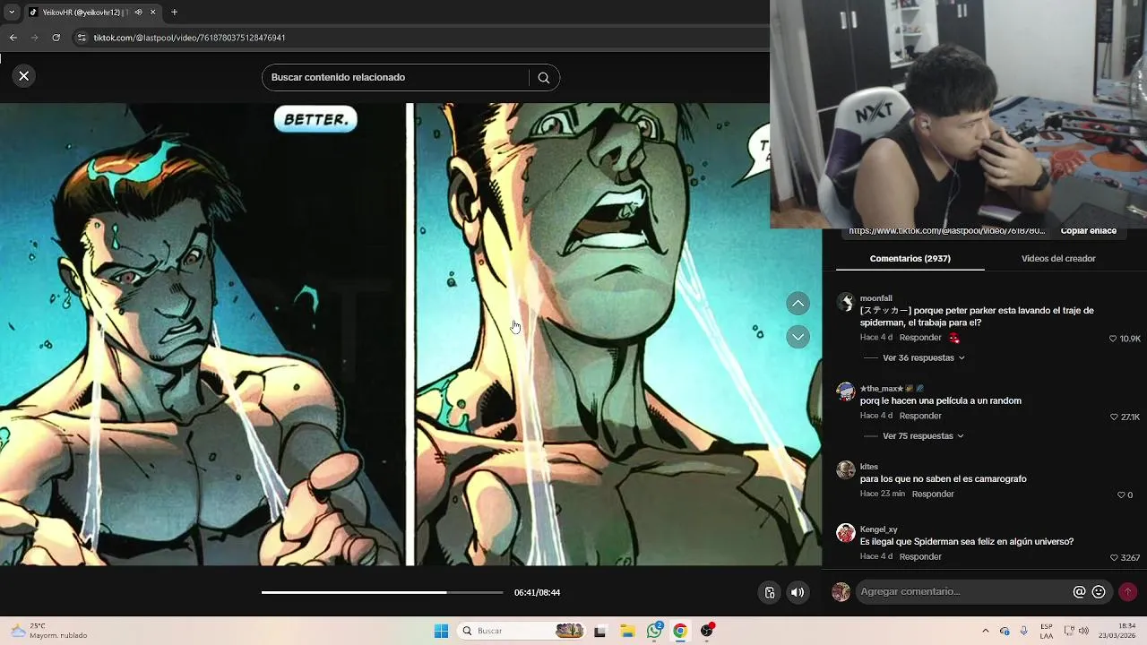Screen dimensions: 1147x645
Task: Reply to kites' comment via Responder
Action: tap(933, 494)
